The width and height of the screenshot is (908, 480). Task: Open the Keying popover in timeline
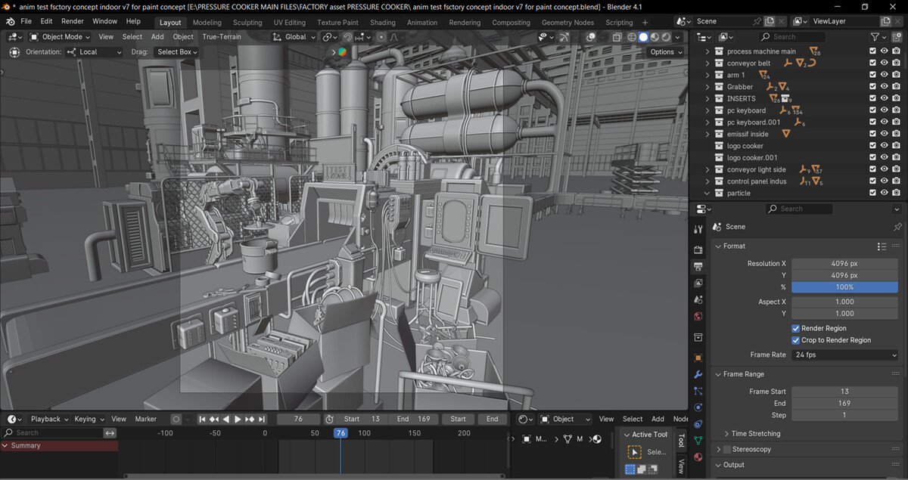tap(89, 419)
